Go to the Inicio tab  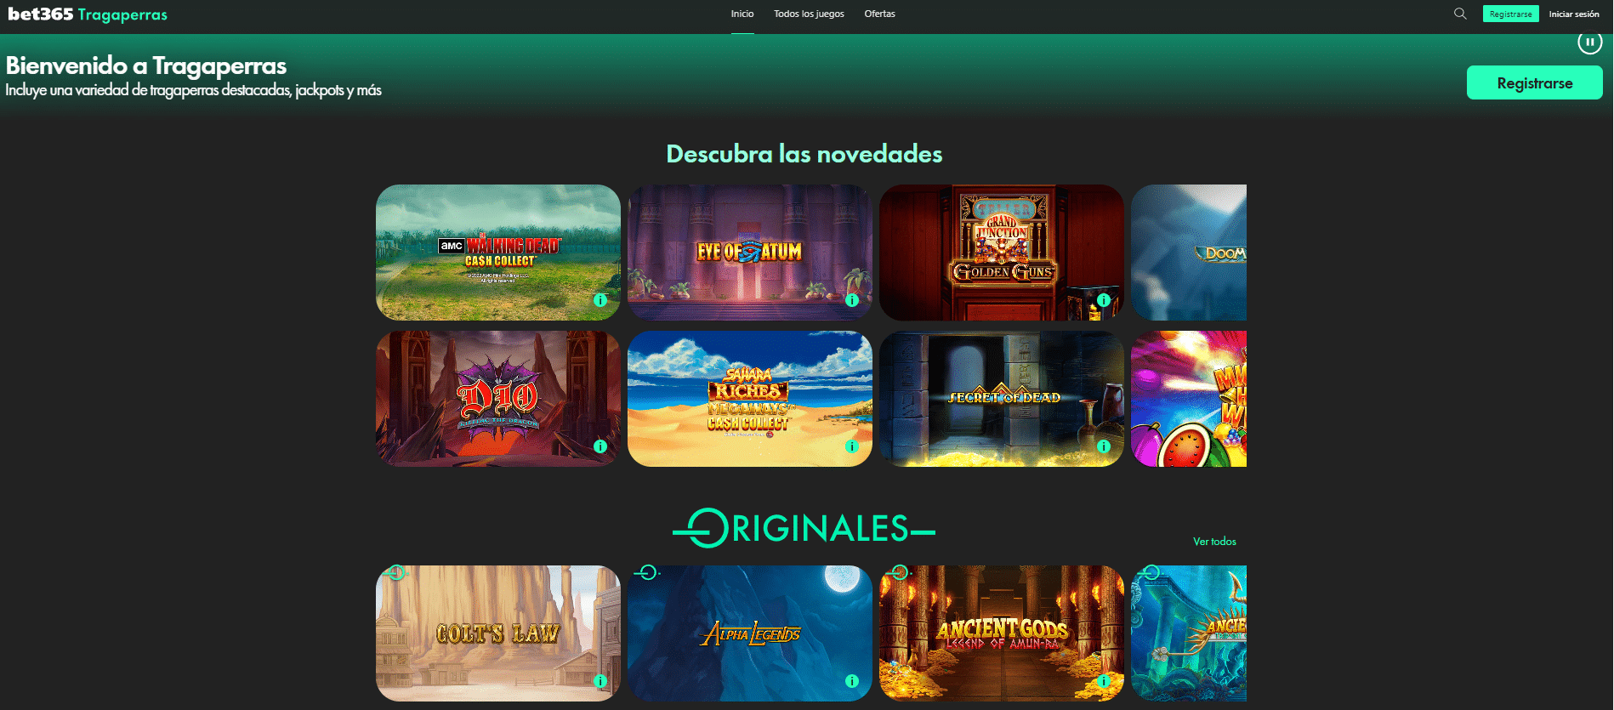pos(742,14)
